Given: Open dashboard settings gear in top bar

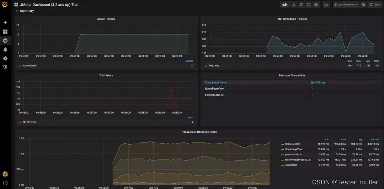Looking at the screenshot, I should click(x=316, y=4).
